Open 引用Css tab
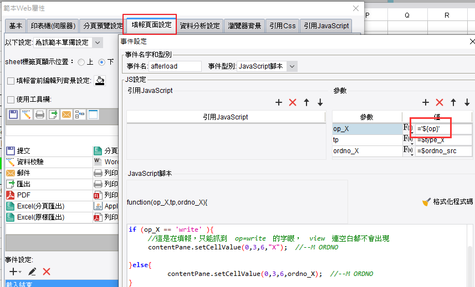 (282, 25)
